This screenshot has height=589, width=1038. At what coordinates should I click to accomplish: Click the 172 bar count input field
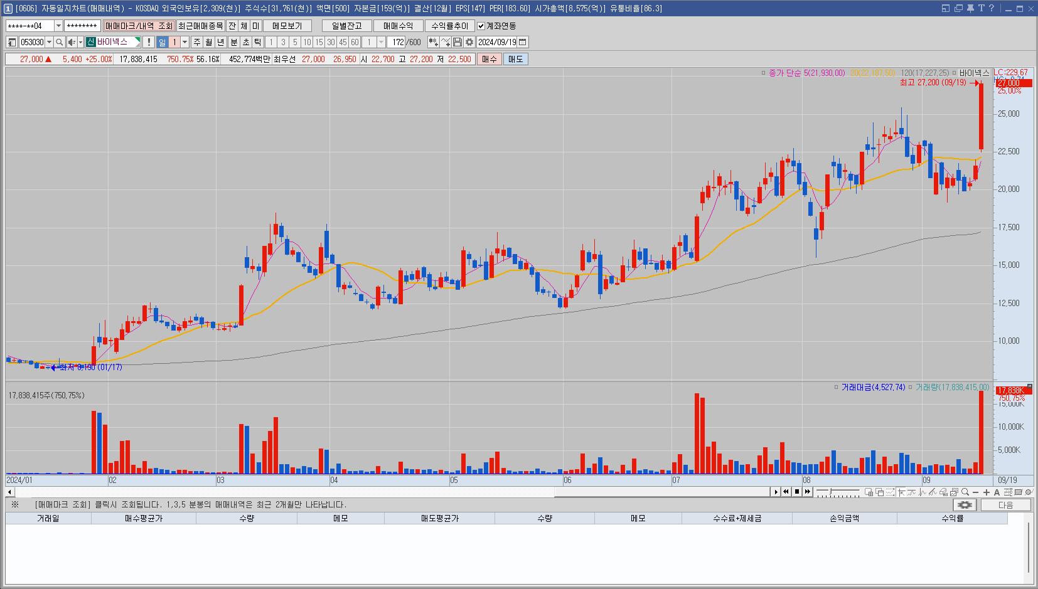tap(397, 42)
